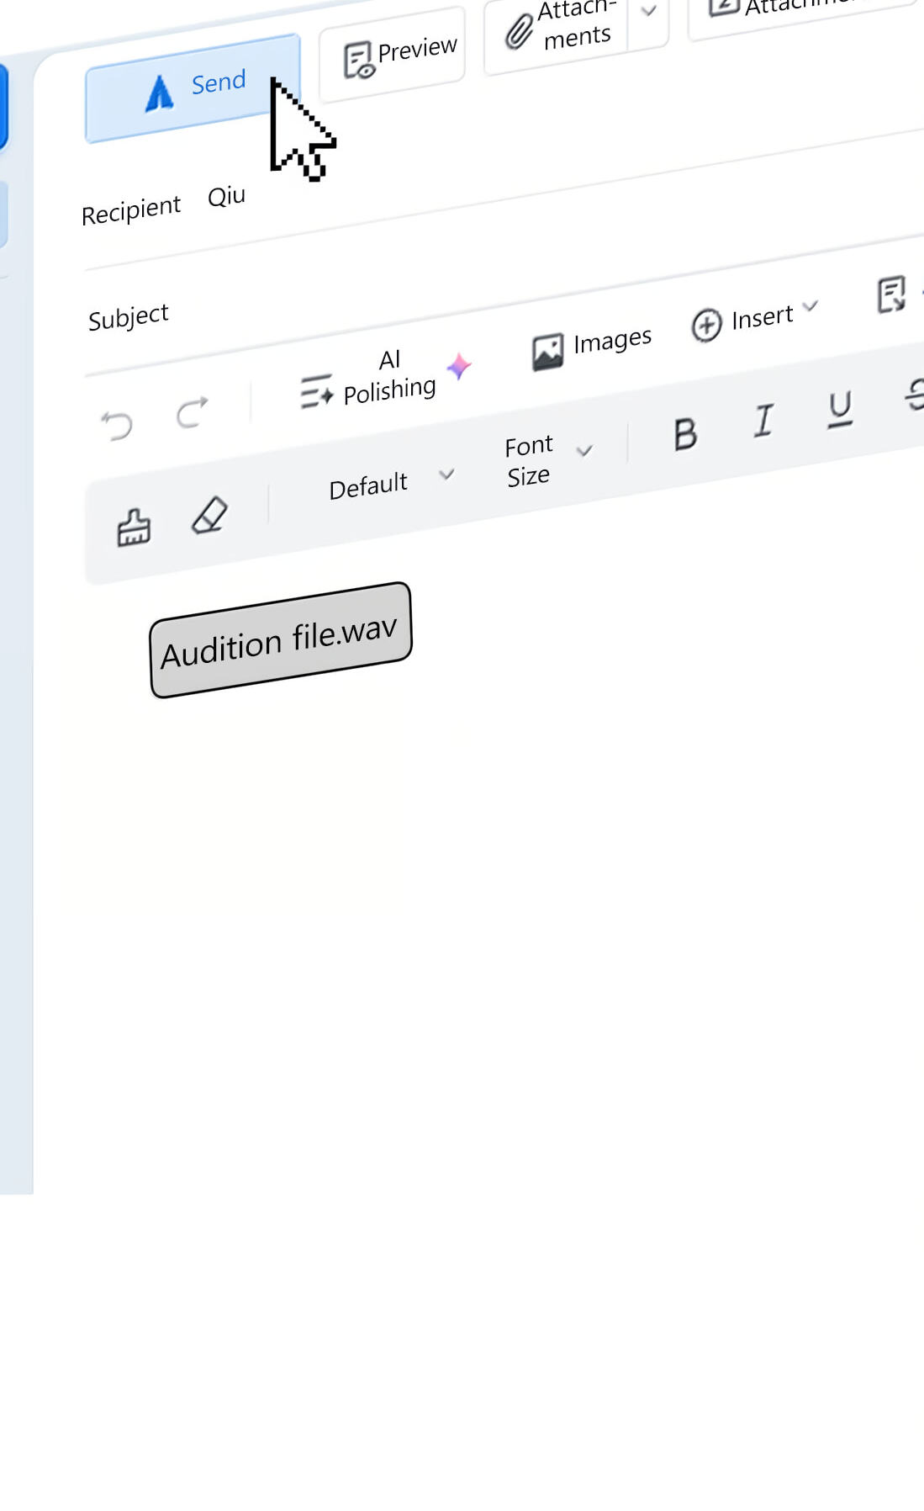Viewport: 924px width, 1511px height.
Task: Select the format painter brush icon
Action: (x=134, y=528)
